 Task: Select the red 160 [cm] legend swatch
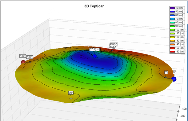coord(172,52)
